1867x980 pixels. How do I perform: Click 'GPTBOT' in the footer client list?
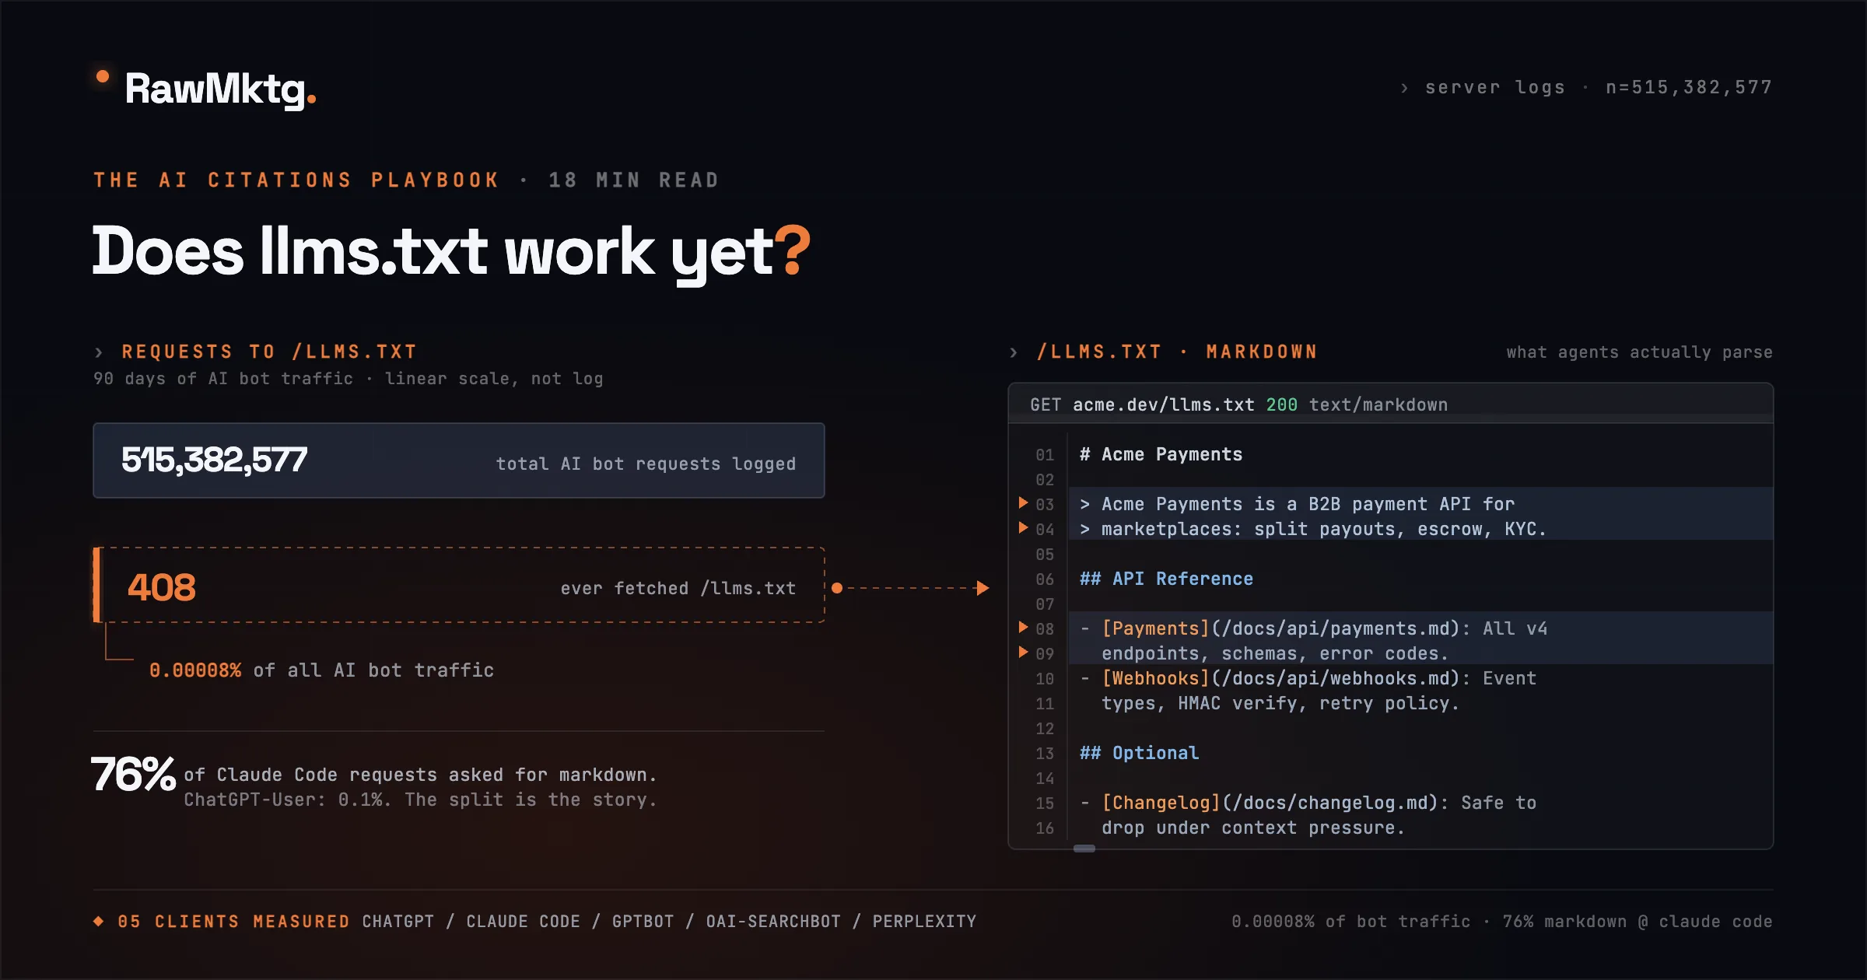point(643,922)
